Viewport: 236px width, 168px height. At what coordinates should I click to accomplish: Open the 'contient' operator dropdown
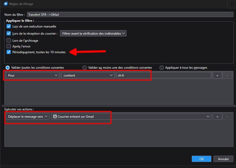[x=88, y=75]
